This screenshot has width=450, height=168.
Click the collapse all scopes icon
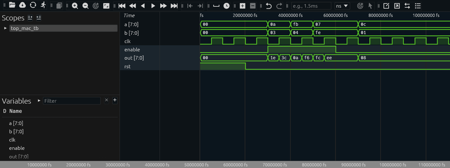[x=38, y=18]
